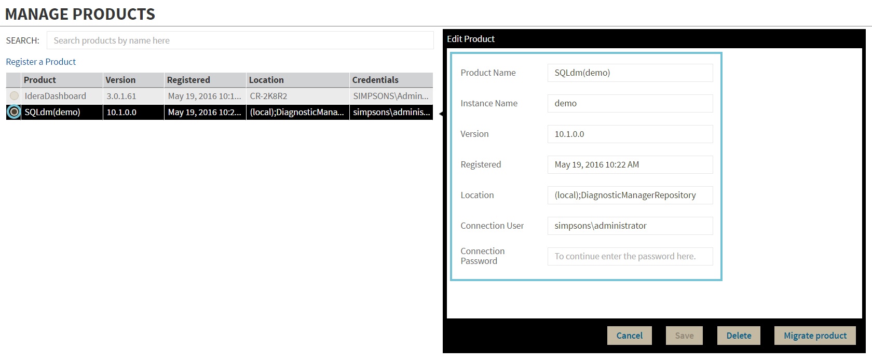Select the IderaDashboard radio button
The image size is (872, 362).
click(14, 96)
